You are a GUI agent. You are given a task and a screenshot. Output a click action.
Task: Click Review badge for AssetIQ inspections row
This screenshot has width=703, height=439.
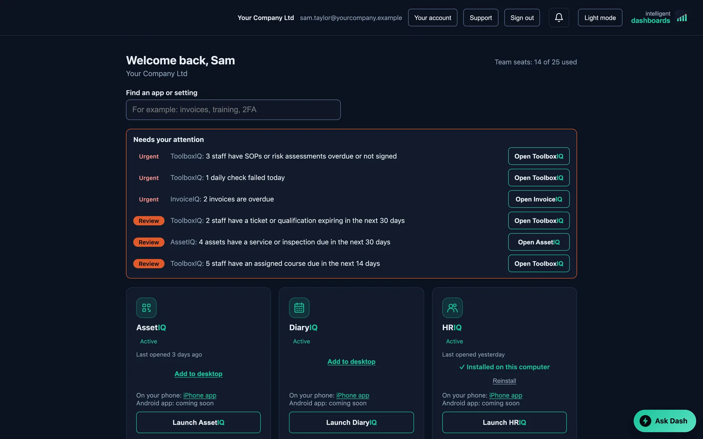tap(149, 242)
